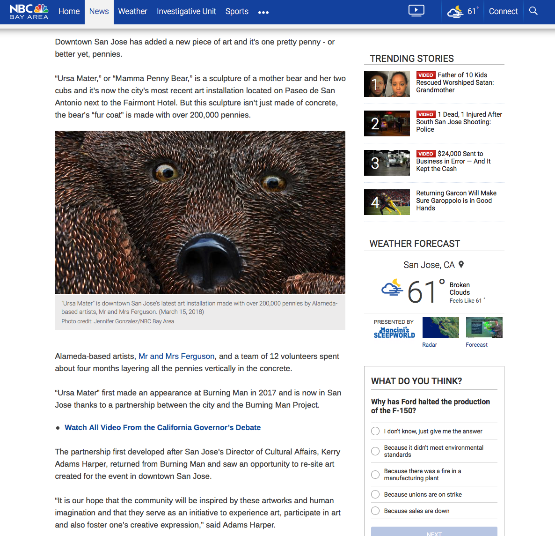Open the Investigative Unit section

(187, 11)
